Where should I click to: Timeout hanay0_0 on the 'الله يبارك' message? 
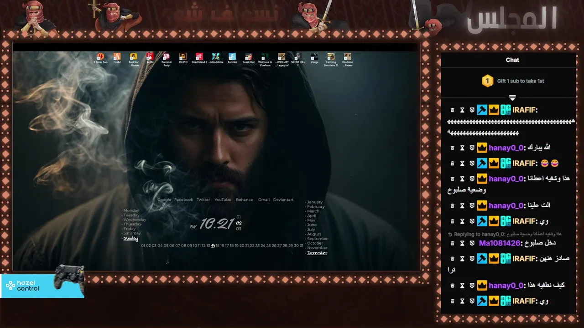pyautogui.click(x=462, y=148)
